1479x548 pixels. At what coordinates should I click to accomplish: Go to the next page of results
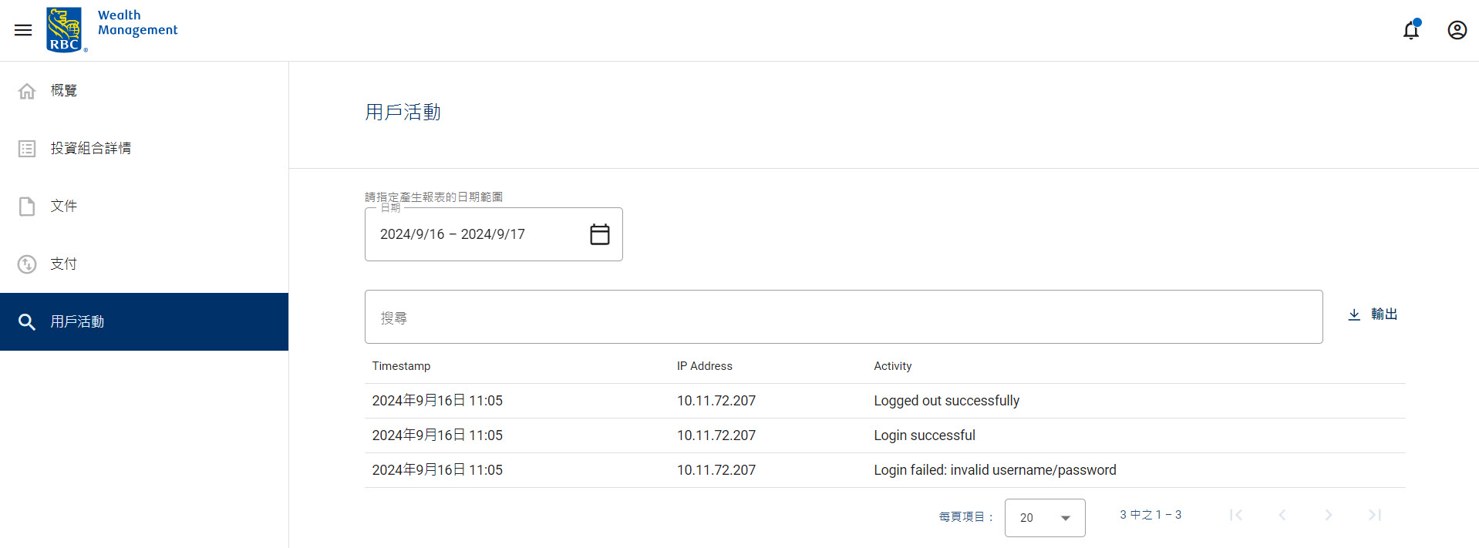point(1329,515)
